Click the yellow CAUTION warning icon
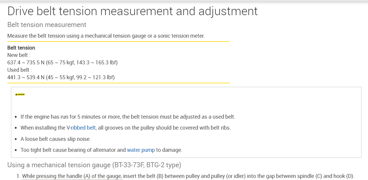Image resolution: width=368 pixels, height=180 pixels. tap(20, 94)
